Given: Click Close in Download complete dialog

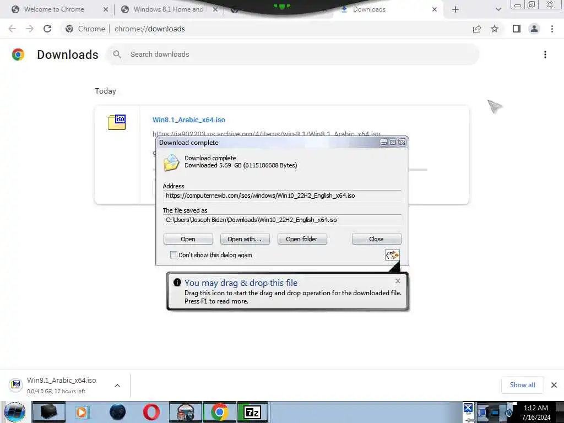Looking at the screenshot, I should coord(376,239).
